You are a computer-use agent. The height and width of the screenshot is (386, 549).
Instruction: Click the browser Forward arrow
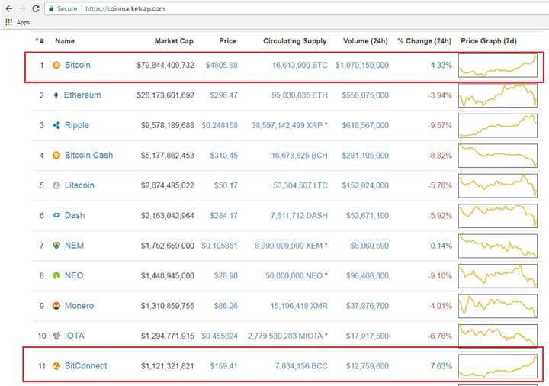click(x=22, y=8)
